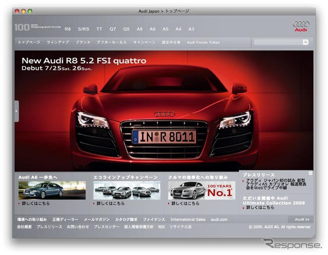Open プレスセンター footer link

(107, 227)
